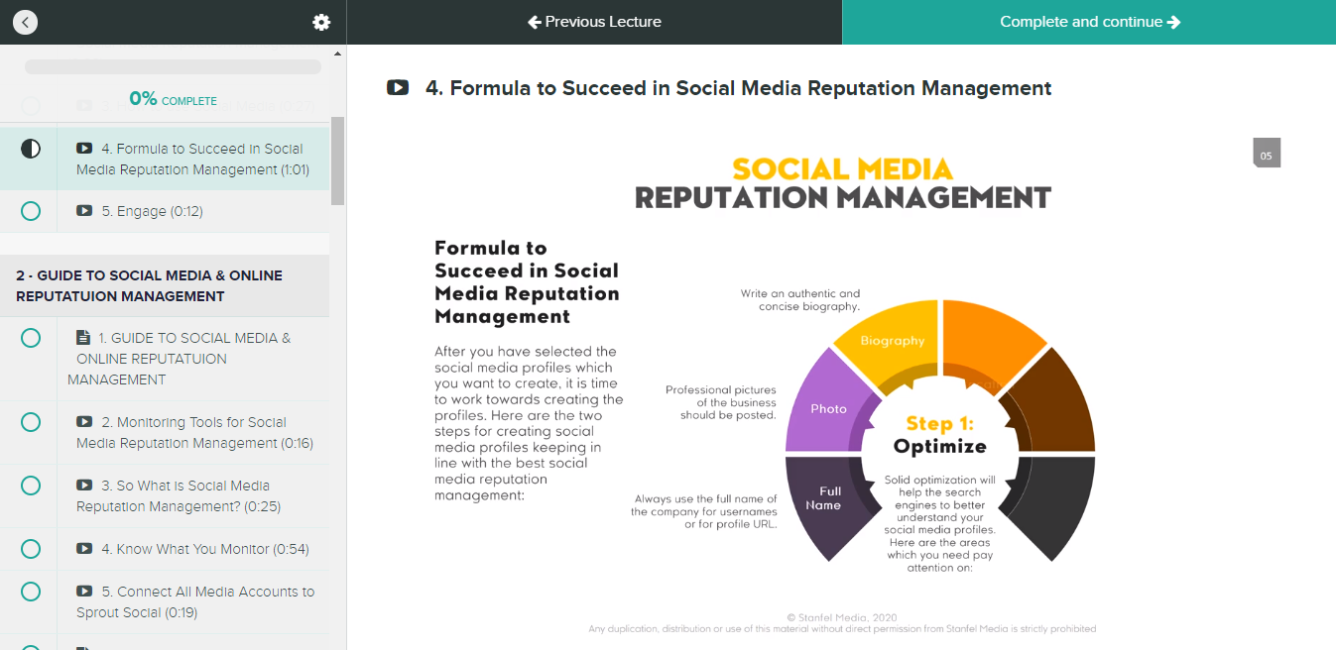
Task: Click the course progress bar in sidebar
Action: point(173,67)
